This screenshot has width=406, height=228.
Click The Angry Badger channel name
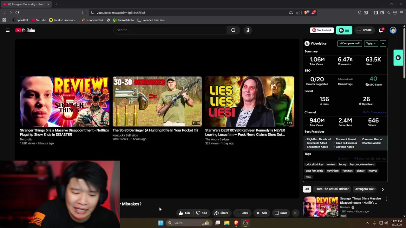(x=217, y=139)
